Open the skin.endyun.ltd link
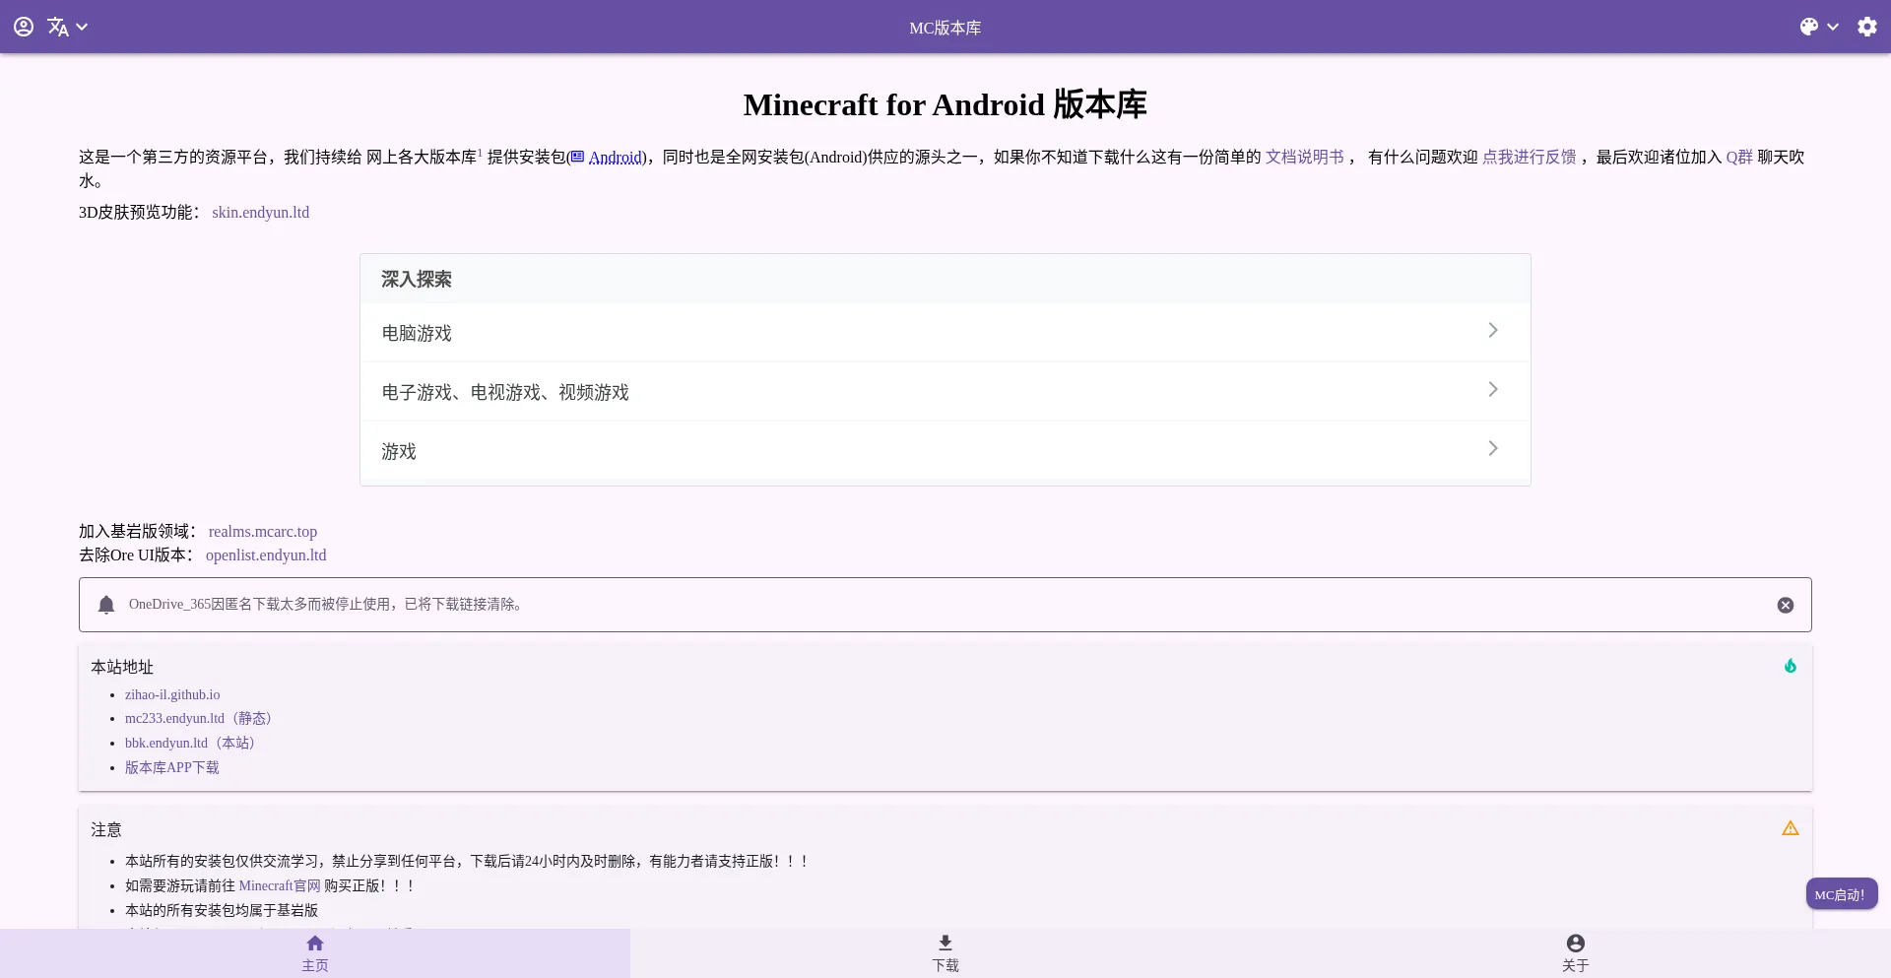1891x978 pixels. tap(261, 212)
